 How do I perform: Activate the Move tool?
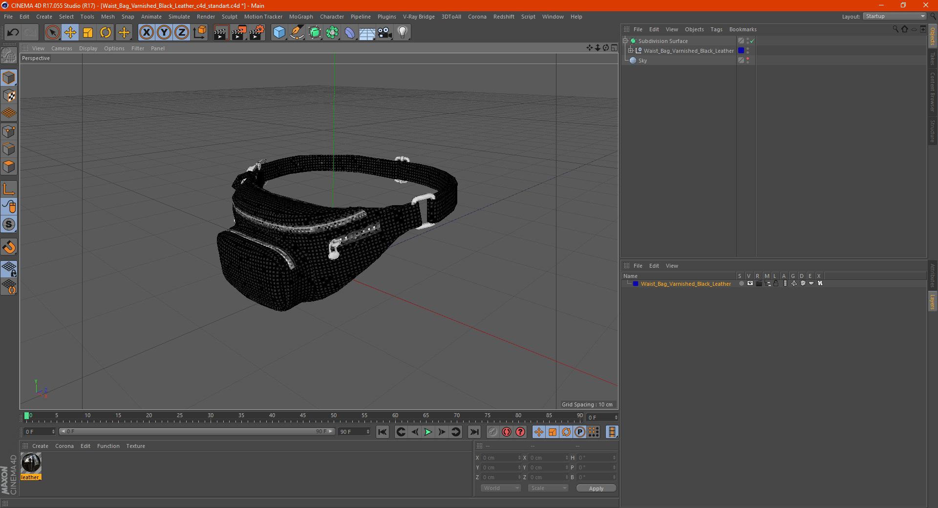tap(70, 33)
